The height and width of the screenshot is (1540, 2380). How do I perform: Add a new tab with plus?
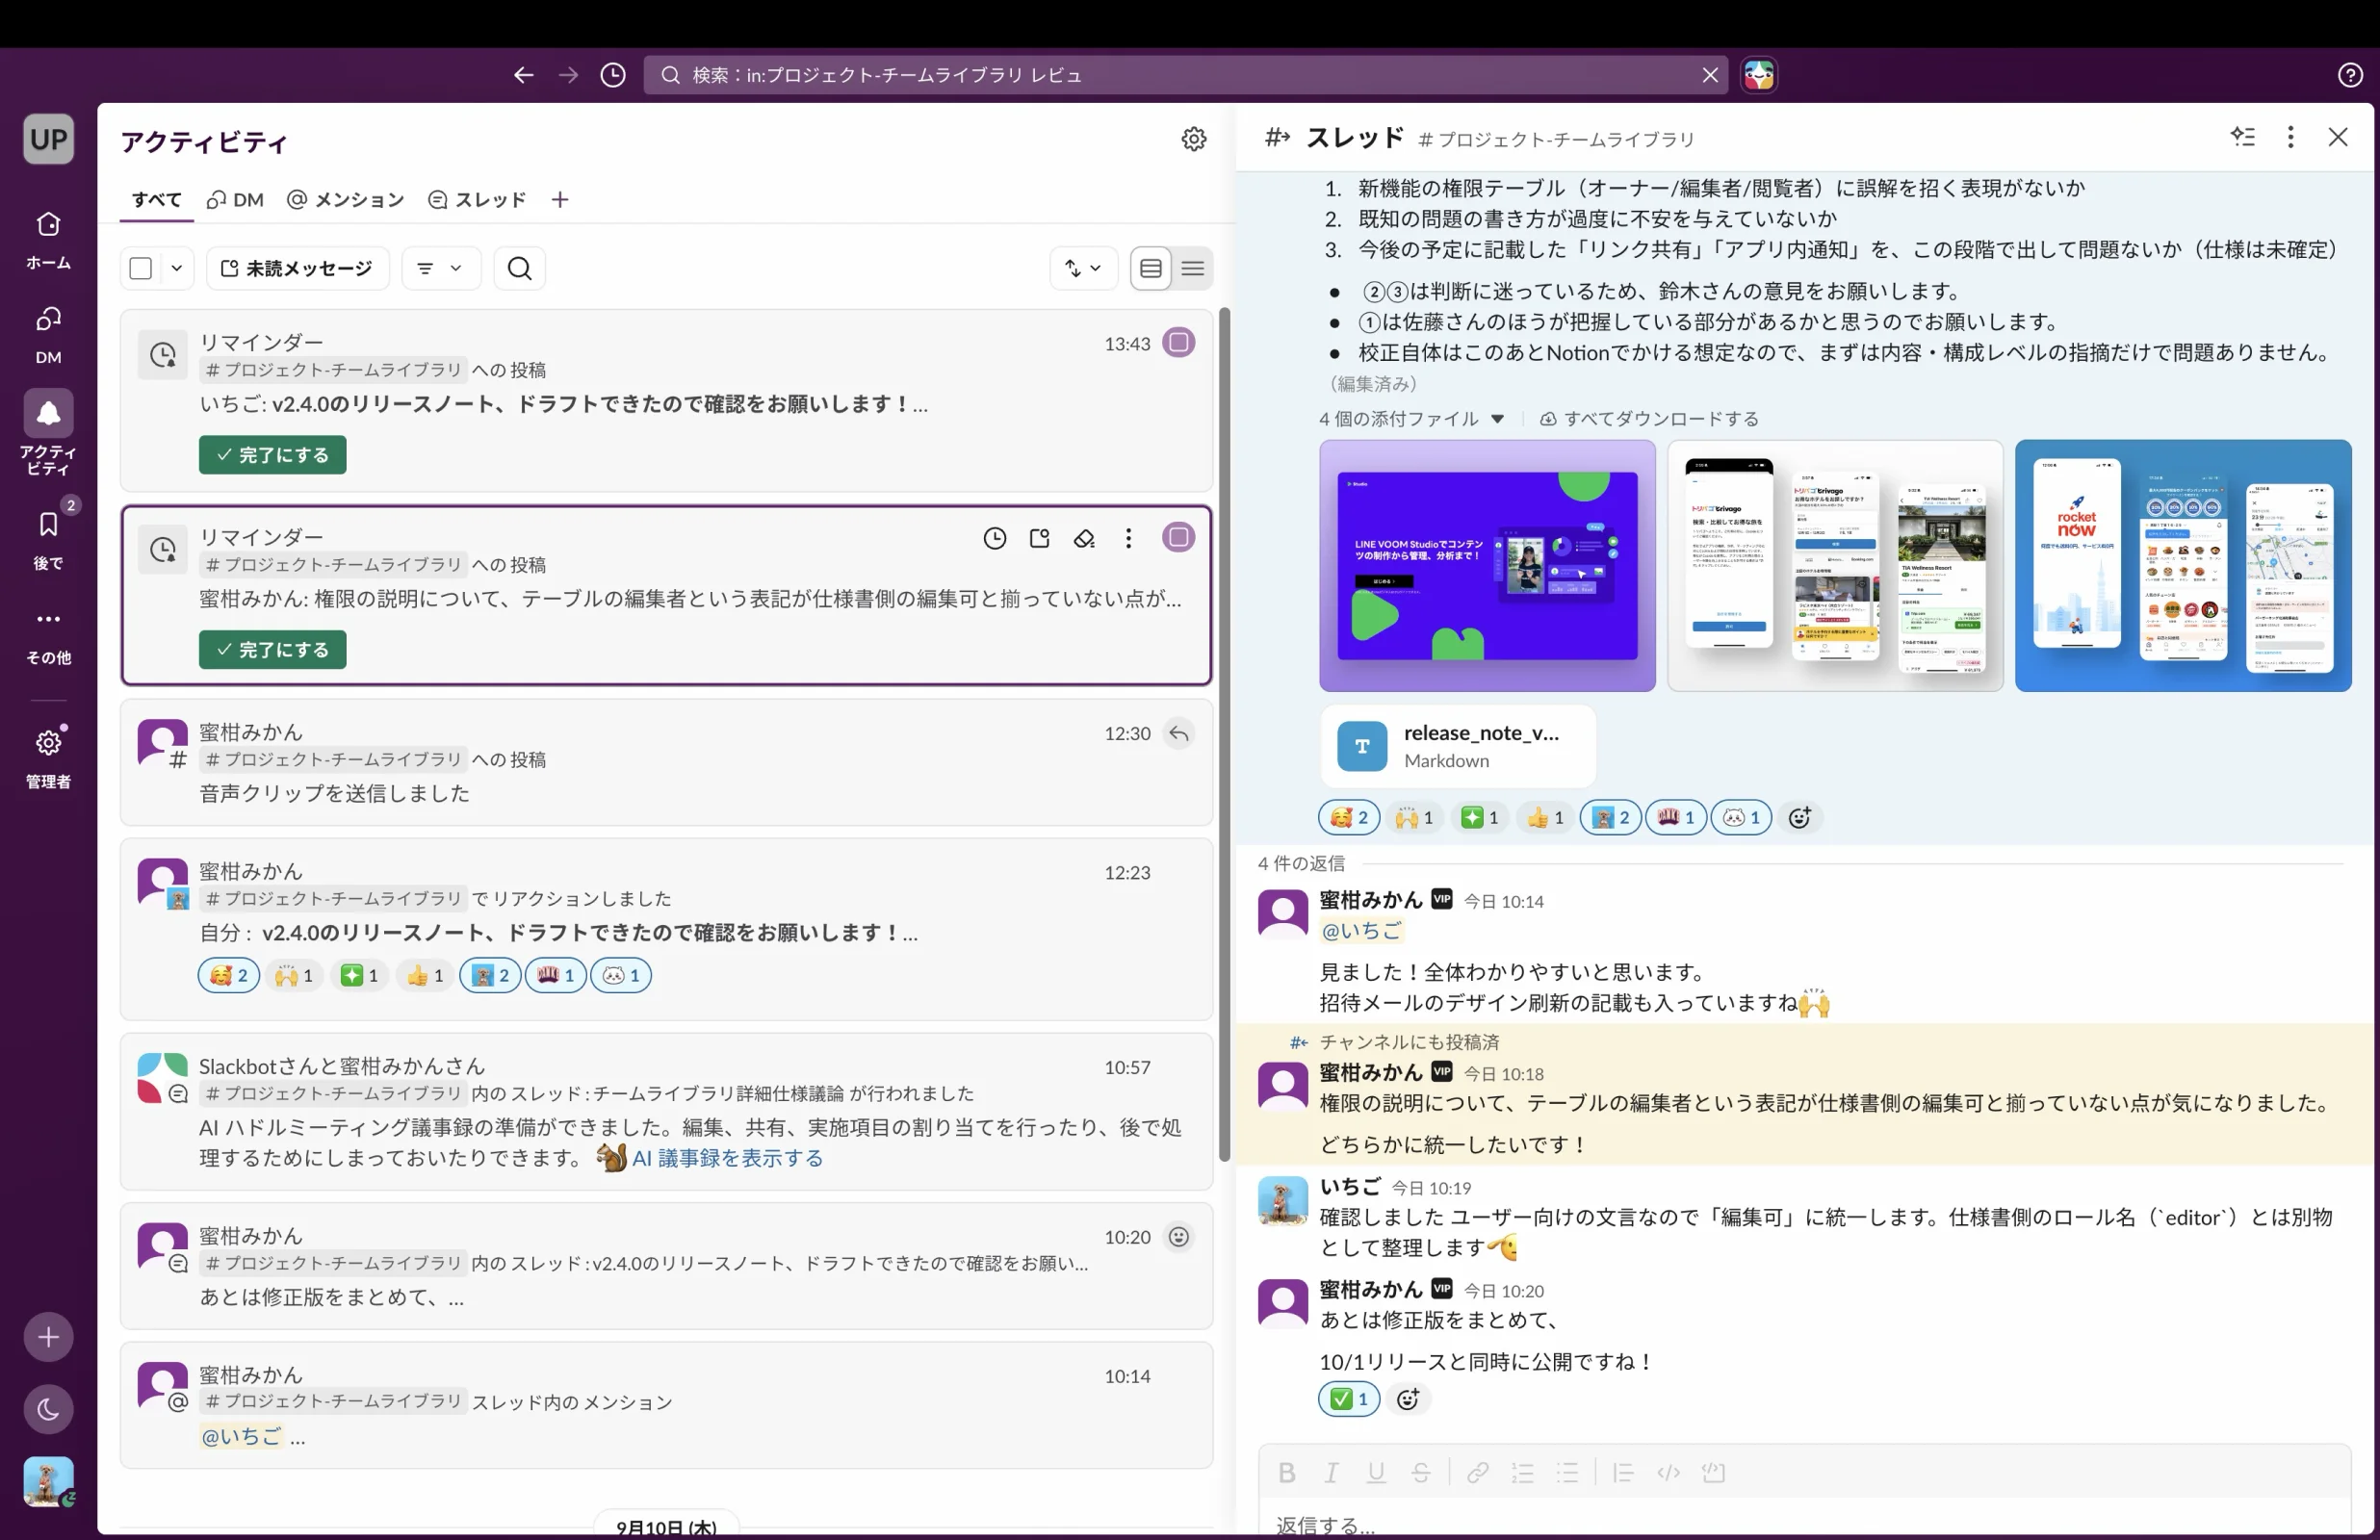(x=560, y=200)
